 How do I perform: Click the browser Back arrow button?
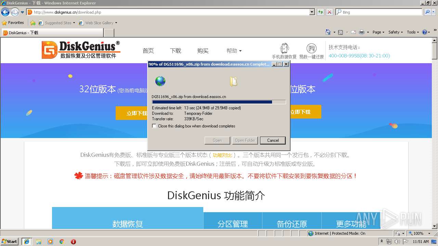[x=5, y=12]
